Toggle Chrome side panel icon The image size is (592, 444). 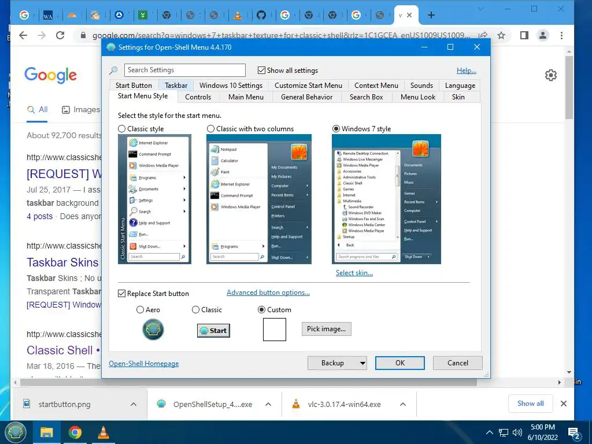(524, 35)
